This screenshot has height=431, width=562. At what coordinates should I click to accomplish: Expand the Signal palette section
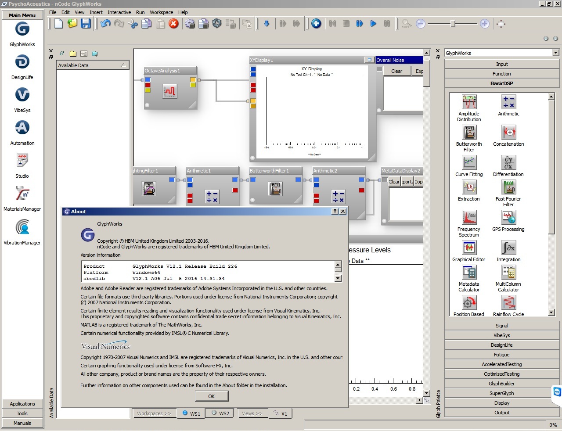point(502,326)
